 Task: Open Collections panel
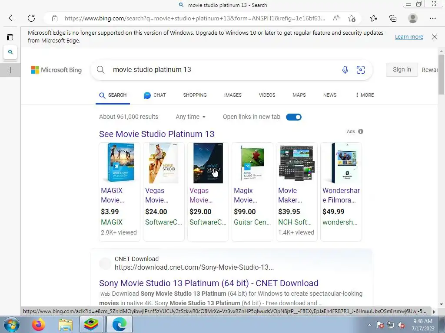pos(393,18)
